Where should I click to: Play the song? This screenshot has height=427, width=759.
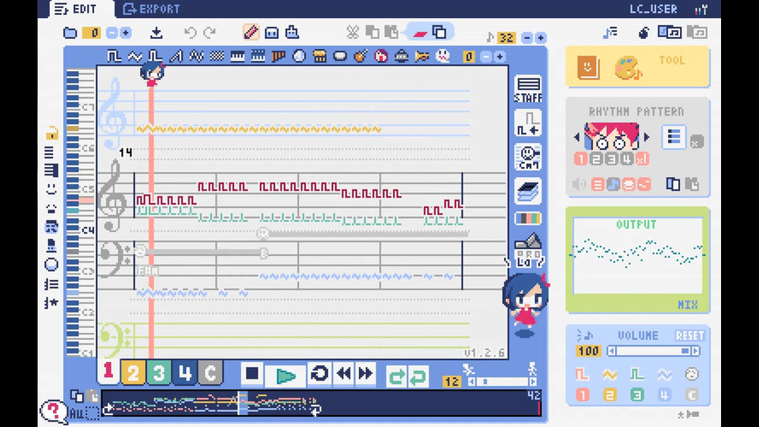[x=285, y=375]
